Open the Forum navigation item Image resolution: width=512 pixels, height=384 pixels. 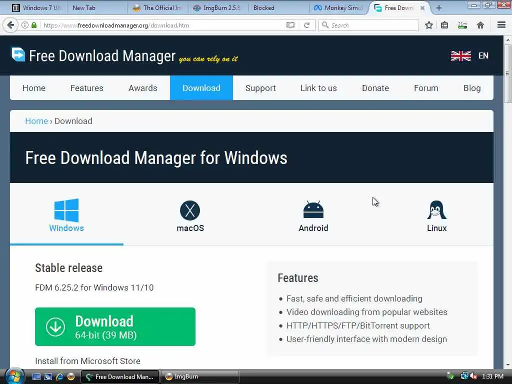426,88
